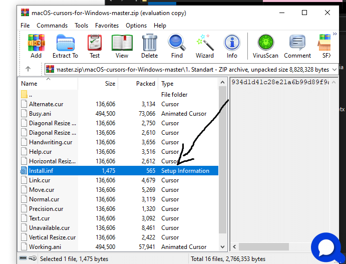Select Unavailable.cur file
The width and height of the screenshot is (346, 264).
pos(50,227)
